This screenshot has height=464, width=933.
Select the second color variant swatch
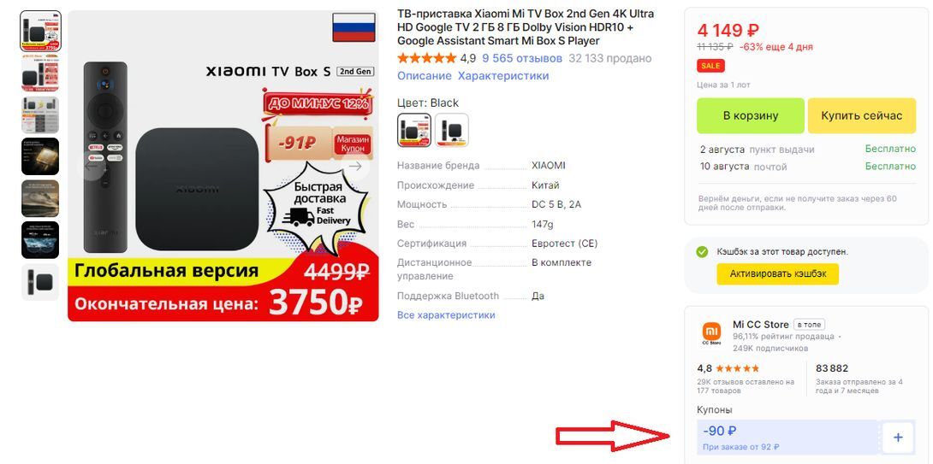coord(452,130)
